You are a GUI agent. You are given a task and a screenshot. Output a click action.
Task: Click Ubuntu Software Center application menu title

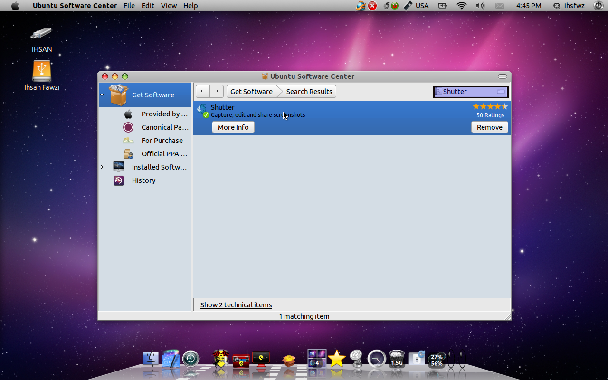[x=75, y=6]
